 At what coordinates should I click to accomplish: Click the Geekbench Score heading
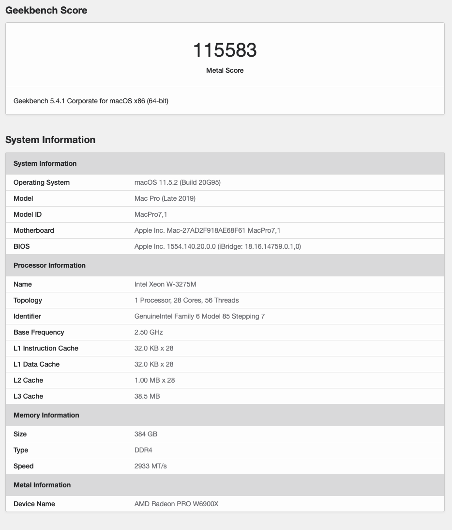pos(46,10)
